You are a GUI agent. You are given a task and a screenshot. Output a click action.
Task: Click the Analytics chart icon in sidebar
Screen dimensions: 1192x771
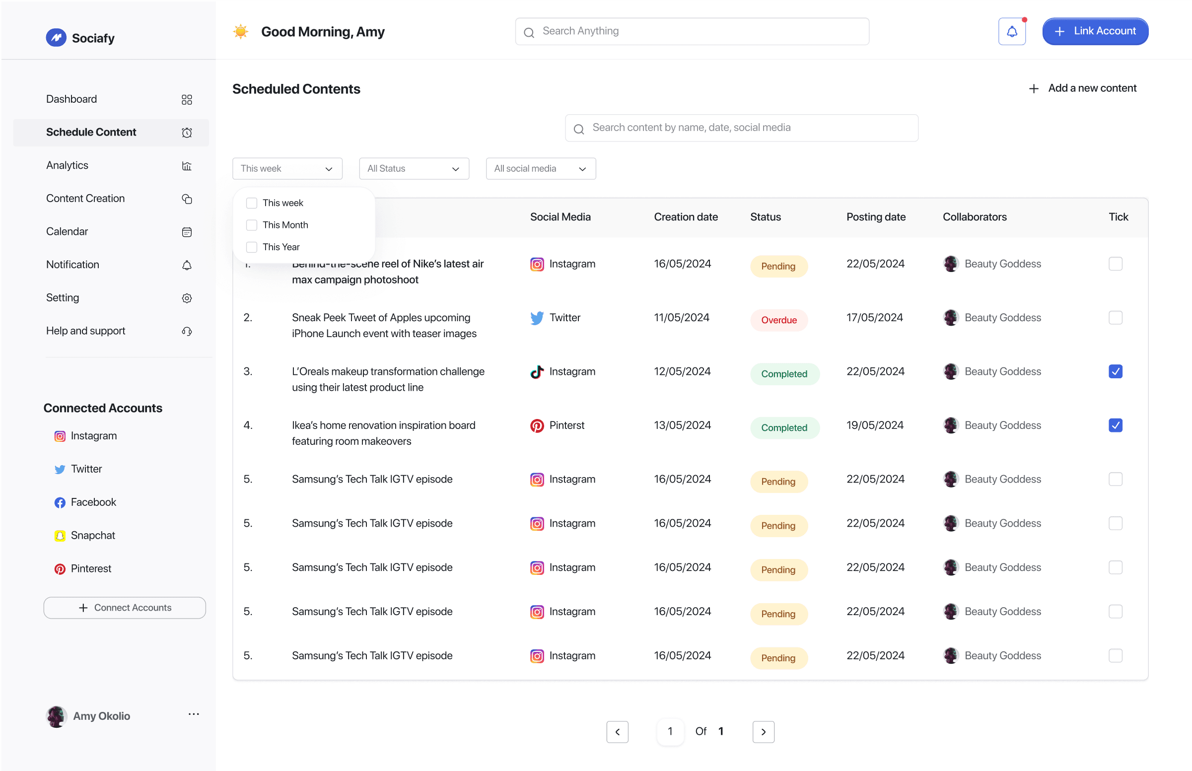pyautogui.click(x=187, y=166)
